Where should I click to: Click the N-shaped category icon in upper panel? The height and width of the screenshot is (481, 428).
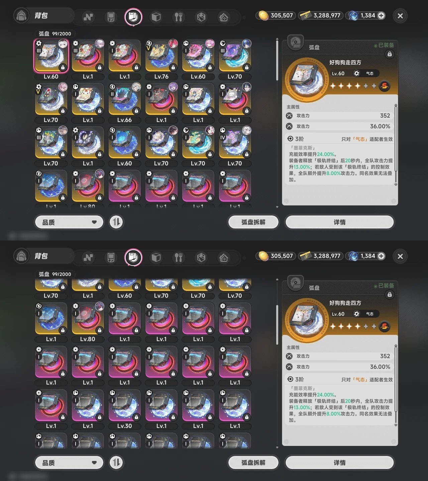point(88,17)
